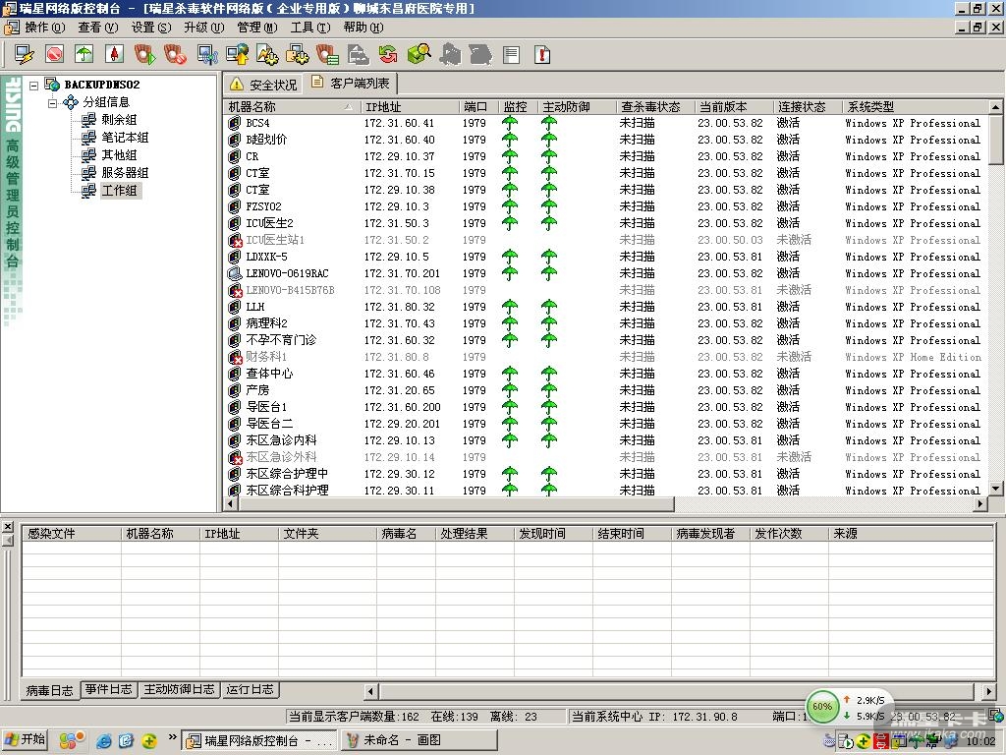Click the green umbrella toolbar icon
1006x755 pixels.
point(84,55)
